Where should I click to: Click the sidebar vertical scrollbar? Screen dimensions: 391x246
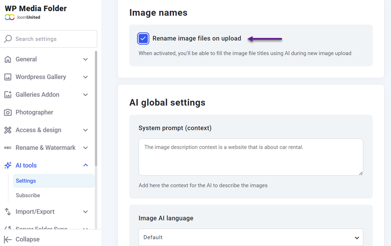tap(96, 108)
